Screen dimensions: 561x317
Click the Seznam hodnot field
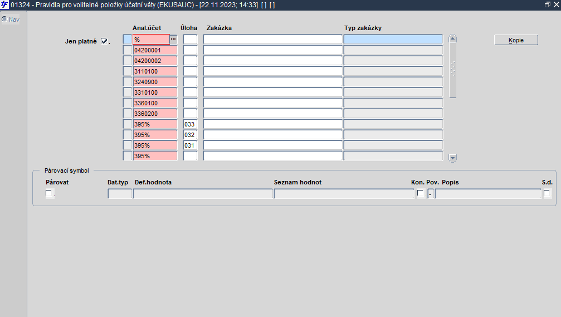pyautogui.click(x=344, y=193)
